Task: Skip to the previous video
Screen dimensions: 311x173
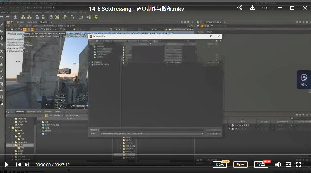Action: point(18,165)
